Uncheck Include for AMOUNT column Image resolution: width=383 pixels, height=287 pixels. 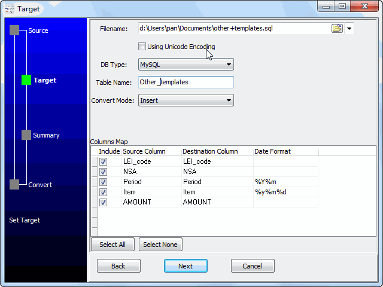(x=103, y=202)
